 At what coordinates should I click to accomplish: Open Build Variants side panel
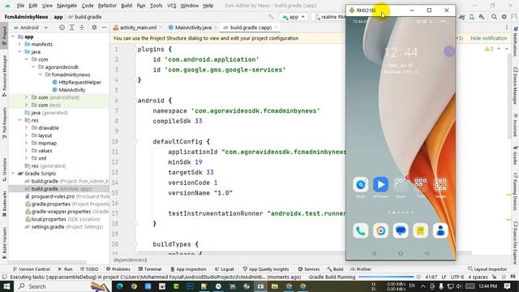pos(4,243)
